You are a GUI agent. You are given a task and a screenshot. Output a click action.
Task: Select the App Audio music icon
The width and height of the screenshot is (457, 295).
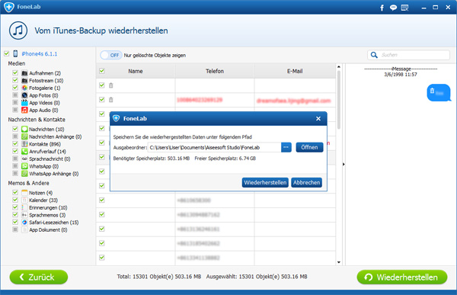click(24, 110)
